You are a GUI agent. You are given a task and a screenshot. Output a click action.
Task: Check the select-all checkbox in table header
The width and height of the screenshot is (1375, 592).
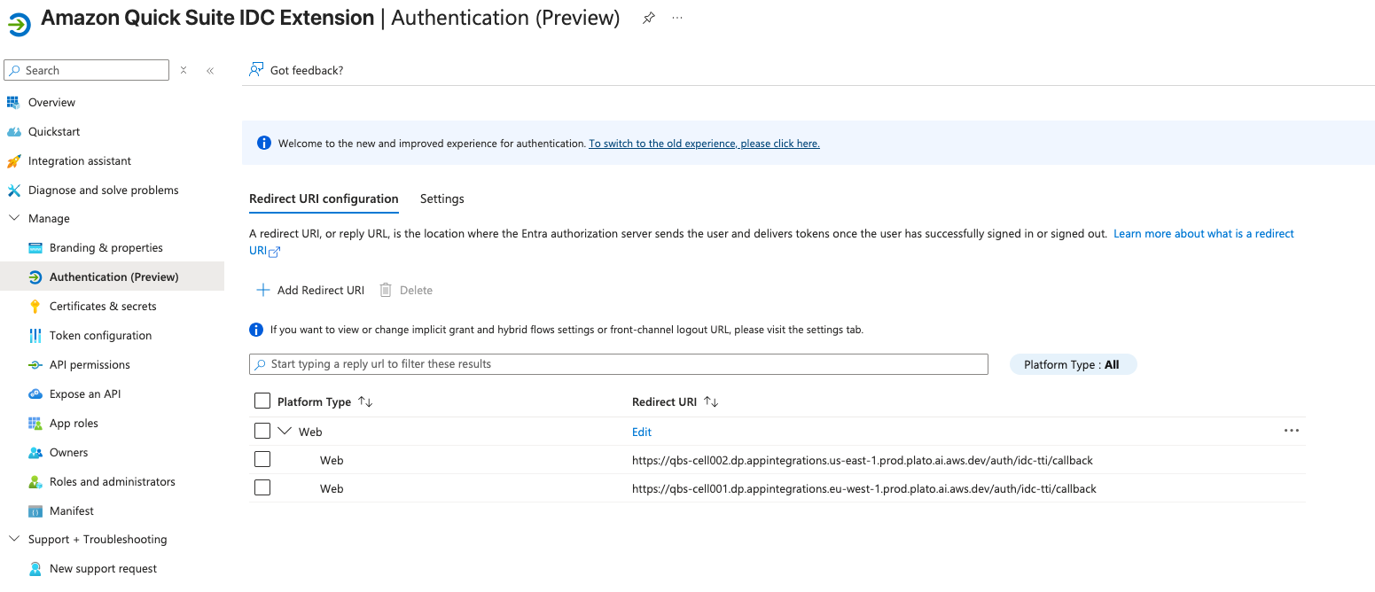coord(262,401)
